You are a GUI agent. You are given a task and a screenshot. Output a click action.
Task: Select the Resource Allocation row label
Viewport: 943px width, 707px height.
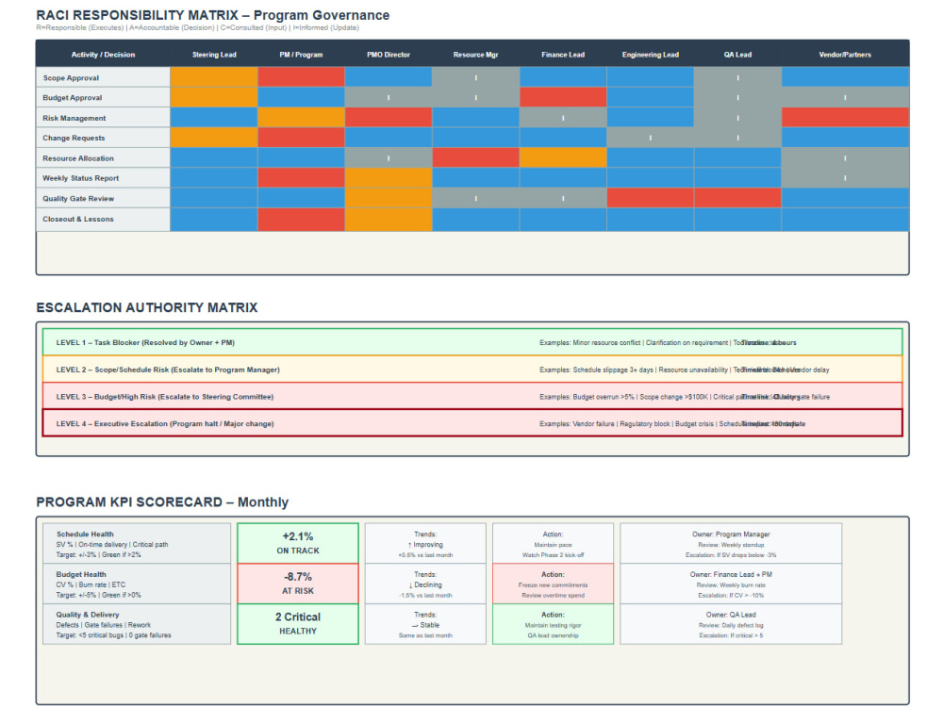pos(103,158)
